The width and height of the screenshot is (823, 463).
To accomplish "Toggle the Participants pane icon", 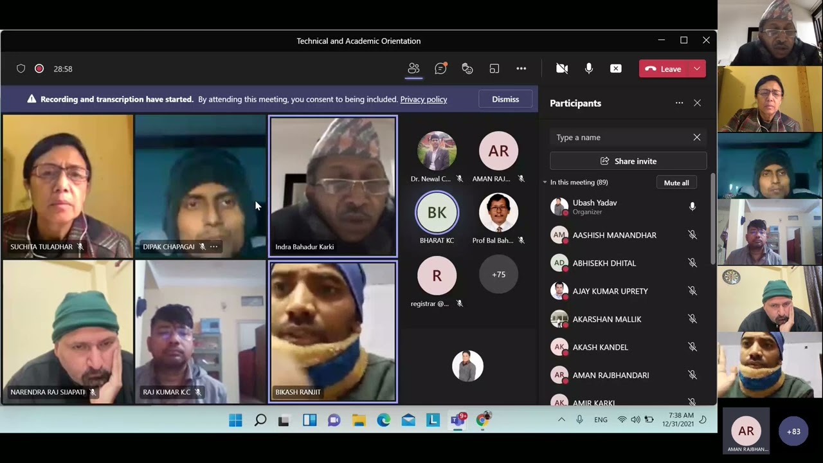I will pos(413,69).
